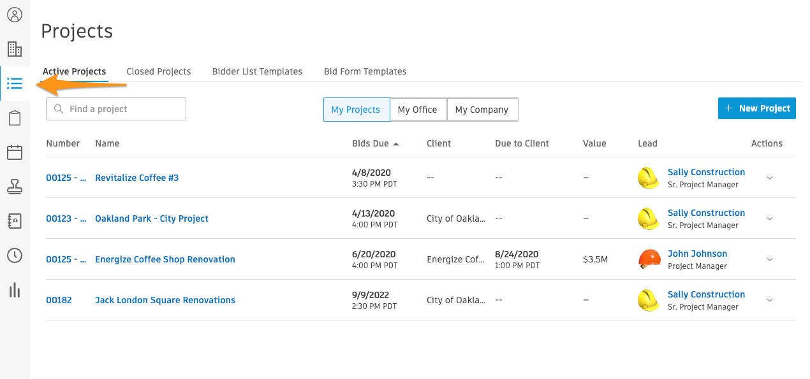Screen dimensions: 810x379
Task: Open actions dropdown for Jack London Square
Action: (769, 301)
